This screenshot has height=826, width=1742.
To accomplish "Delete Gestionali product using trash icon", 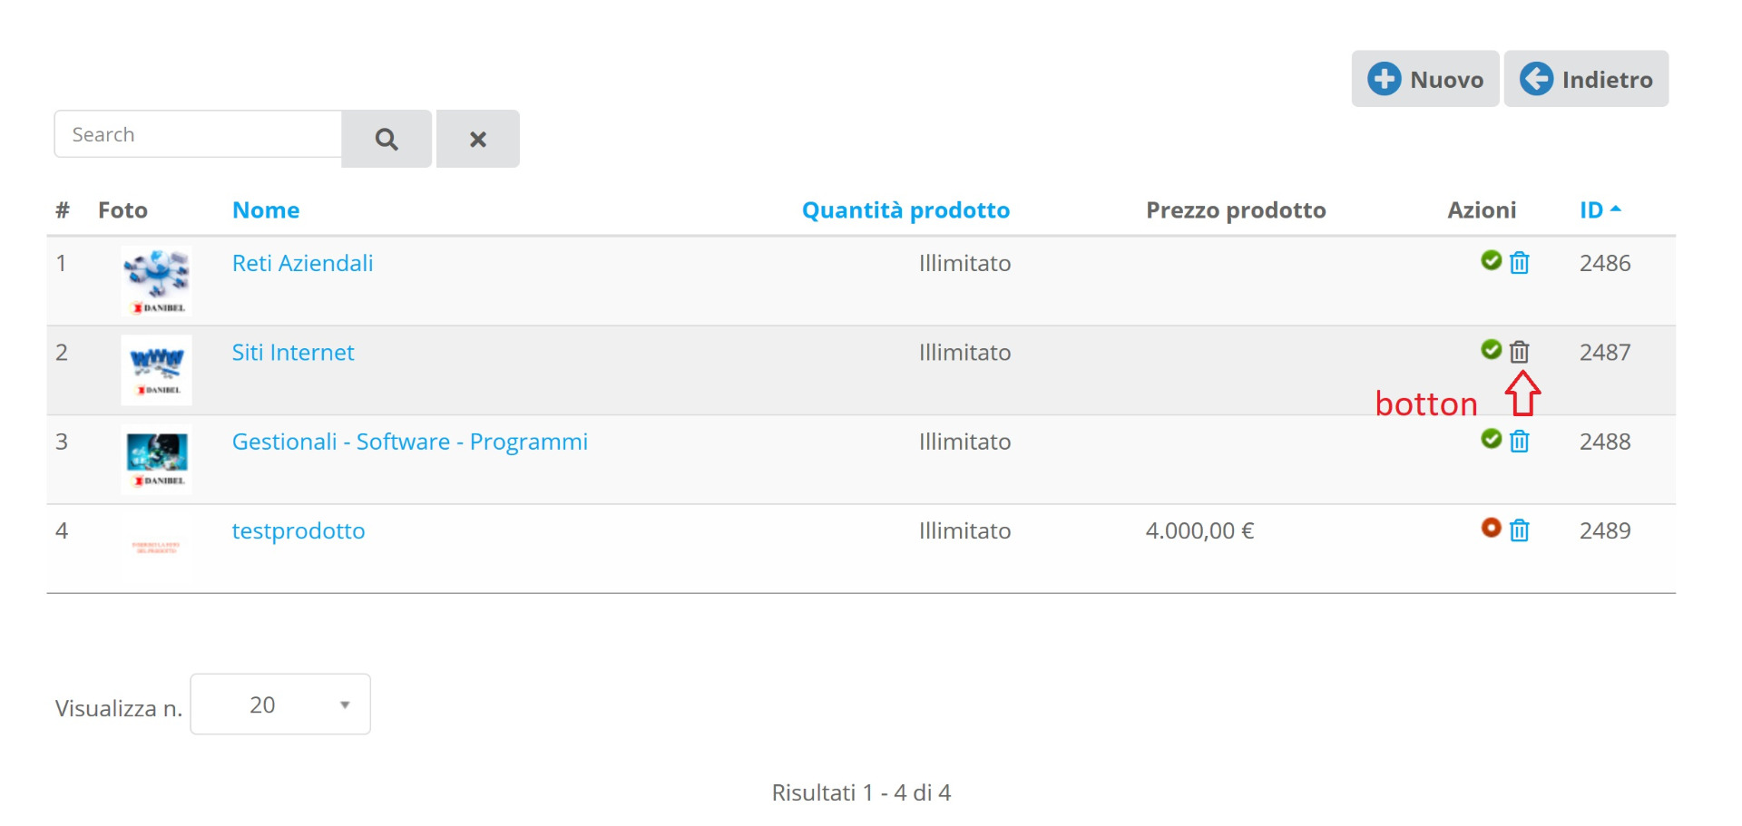I will pos(1520,442).
